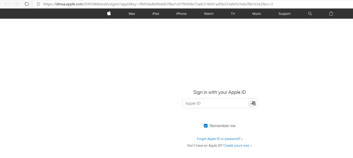
Task: Open the search magnifier icon
Action: (x=310, y=14)
